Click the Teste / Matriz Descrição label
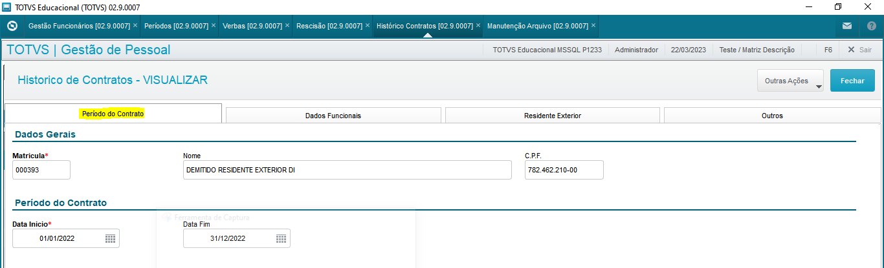This screenshot has height=268, width=884. pos(757,50)
